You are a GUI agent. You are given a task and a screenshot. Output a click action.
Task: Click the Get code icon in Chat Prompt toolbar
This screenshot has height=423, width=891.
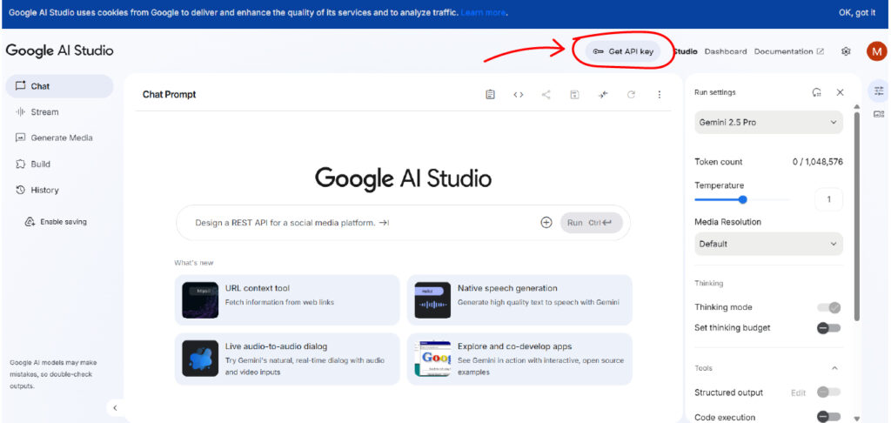tap(519, 95)
